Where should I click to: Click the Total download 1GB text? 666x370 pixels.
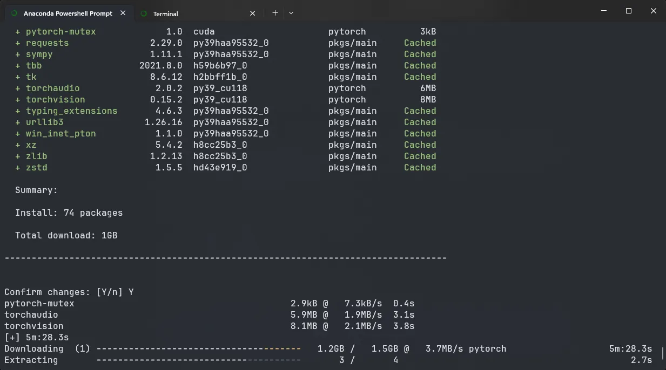click(66, 236)
